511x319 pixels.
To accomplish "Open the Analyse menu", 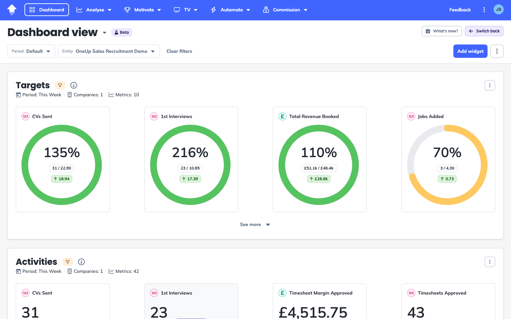I will [x=94, y=10].
